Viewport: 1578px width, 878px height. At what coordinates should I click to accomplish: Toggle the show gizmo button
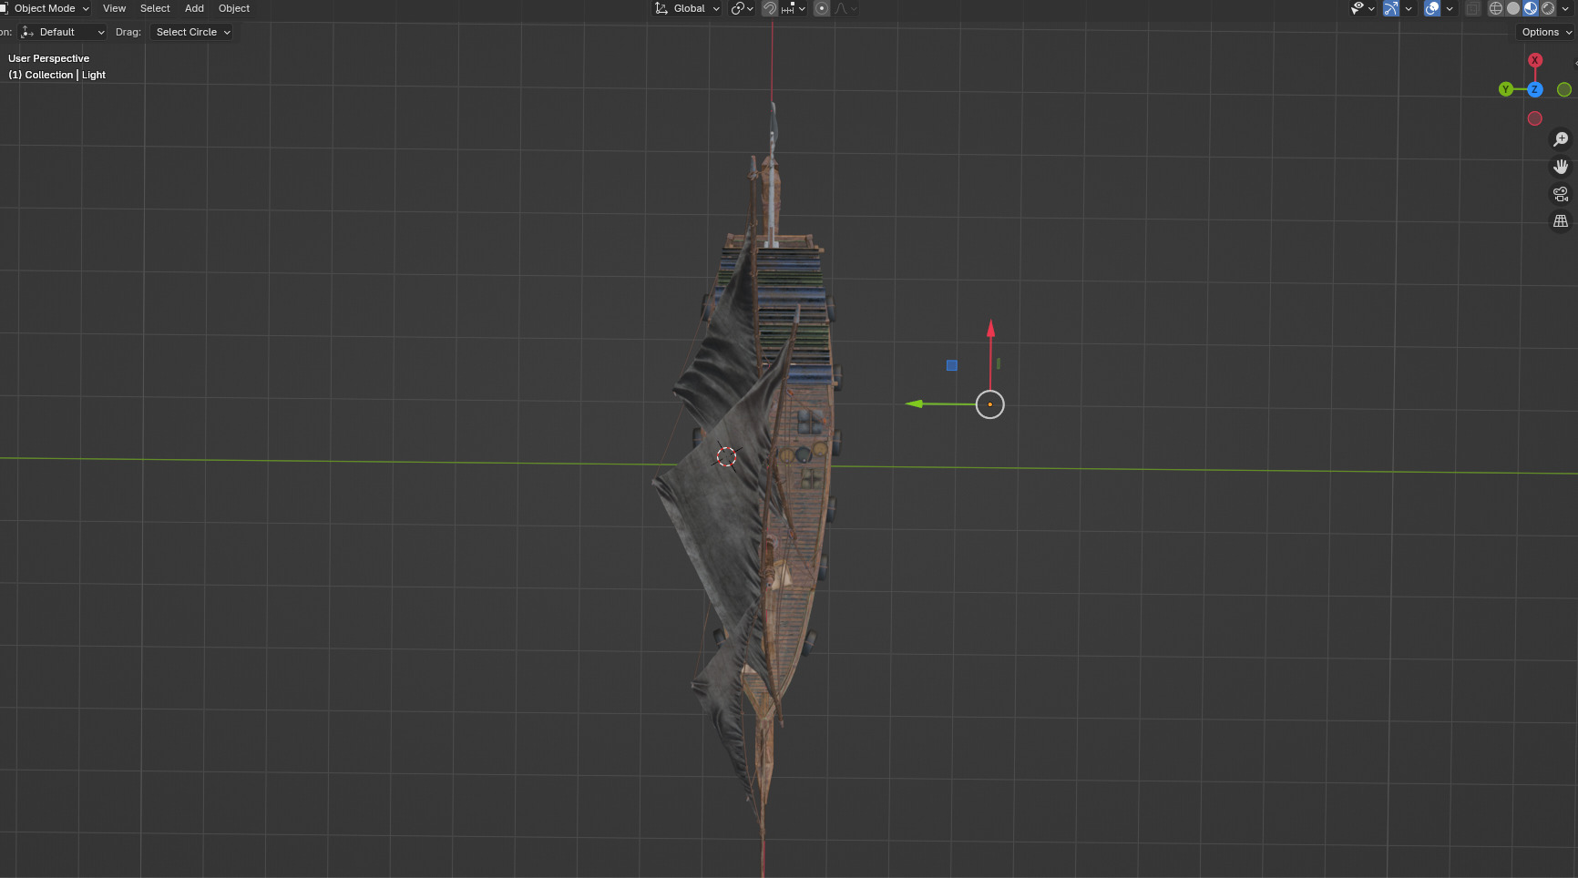click(x=1391, y=8)
